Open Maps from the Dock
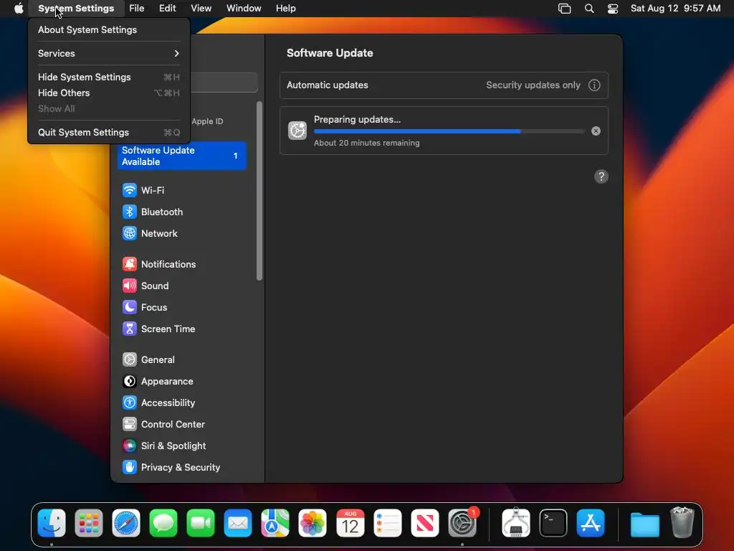Image resolution: width=734 pixels, height=551 pixels. pos(275,523)
